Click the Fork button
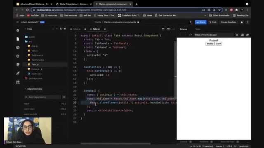The height and width of the screenshot is (148, 264). (x=213, y=22)
